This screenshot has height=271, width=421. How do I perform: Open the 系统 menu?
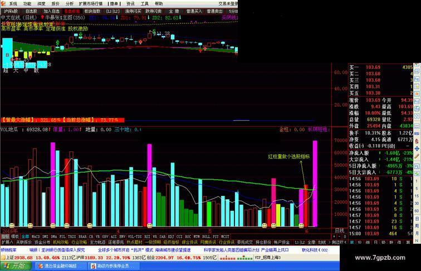pos(13,4)
